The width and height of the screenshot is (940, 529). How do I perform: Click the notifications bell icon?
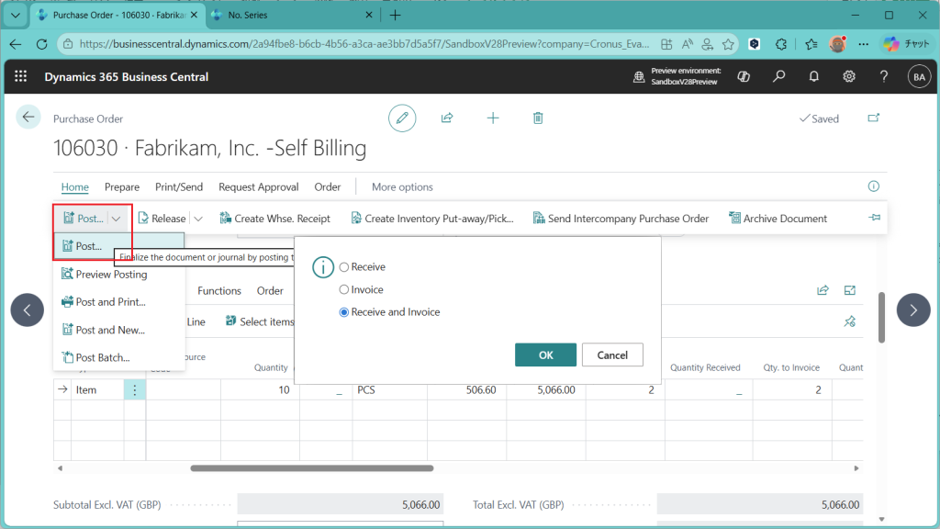coord(813,76)
